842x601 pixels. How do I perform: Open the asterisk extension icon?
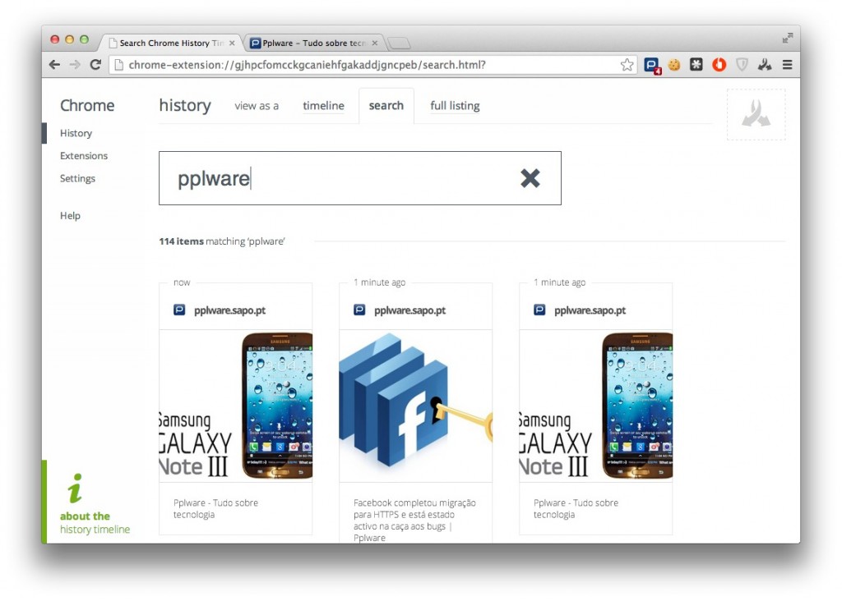click(x=696, y=65)
